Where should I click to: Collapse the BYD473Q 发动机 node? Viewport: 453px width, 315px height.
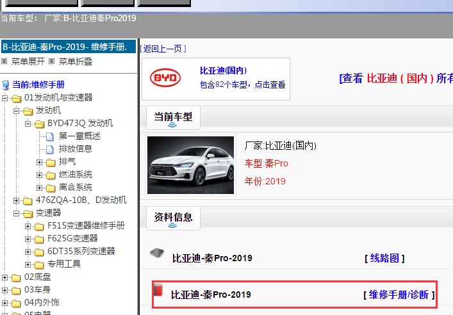coord(28,124)
